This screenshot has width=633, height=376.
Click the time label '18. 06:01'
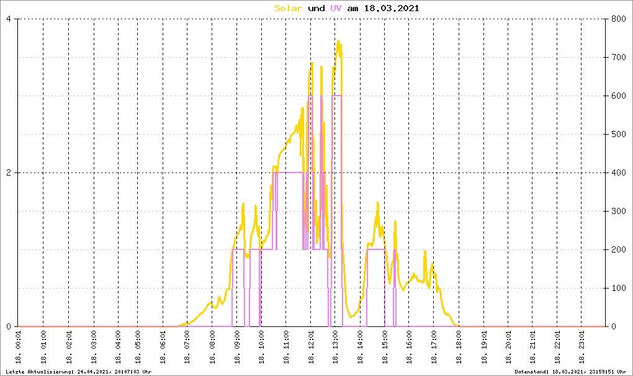tap(163, 347)
